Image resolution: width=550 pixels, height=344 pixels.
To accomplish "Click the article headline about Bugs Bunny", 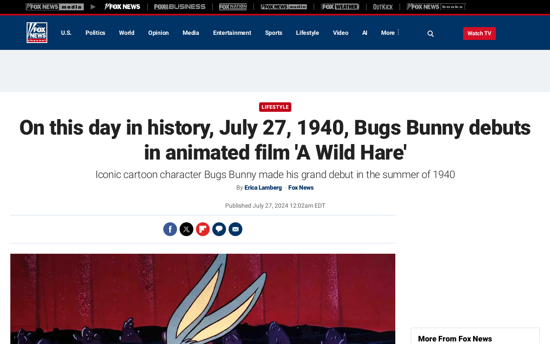I will pyautogui.click(x=275, y=140).
